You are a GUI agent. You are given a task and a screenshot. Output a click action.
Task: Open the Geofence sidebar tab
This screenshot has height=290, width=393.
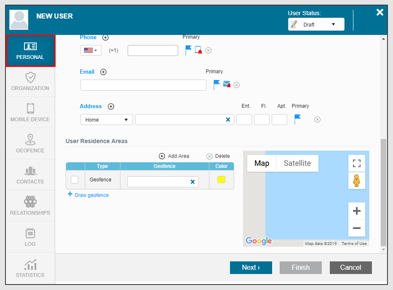30,144
